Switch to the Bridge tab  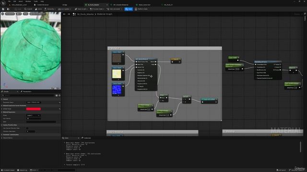coord(65,5)
